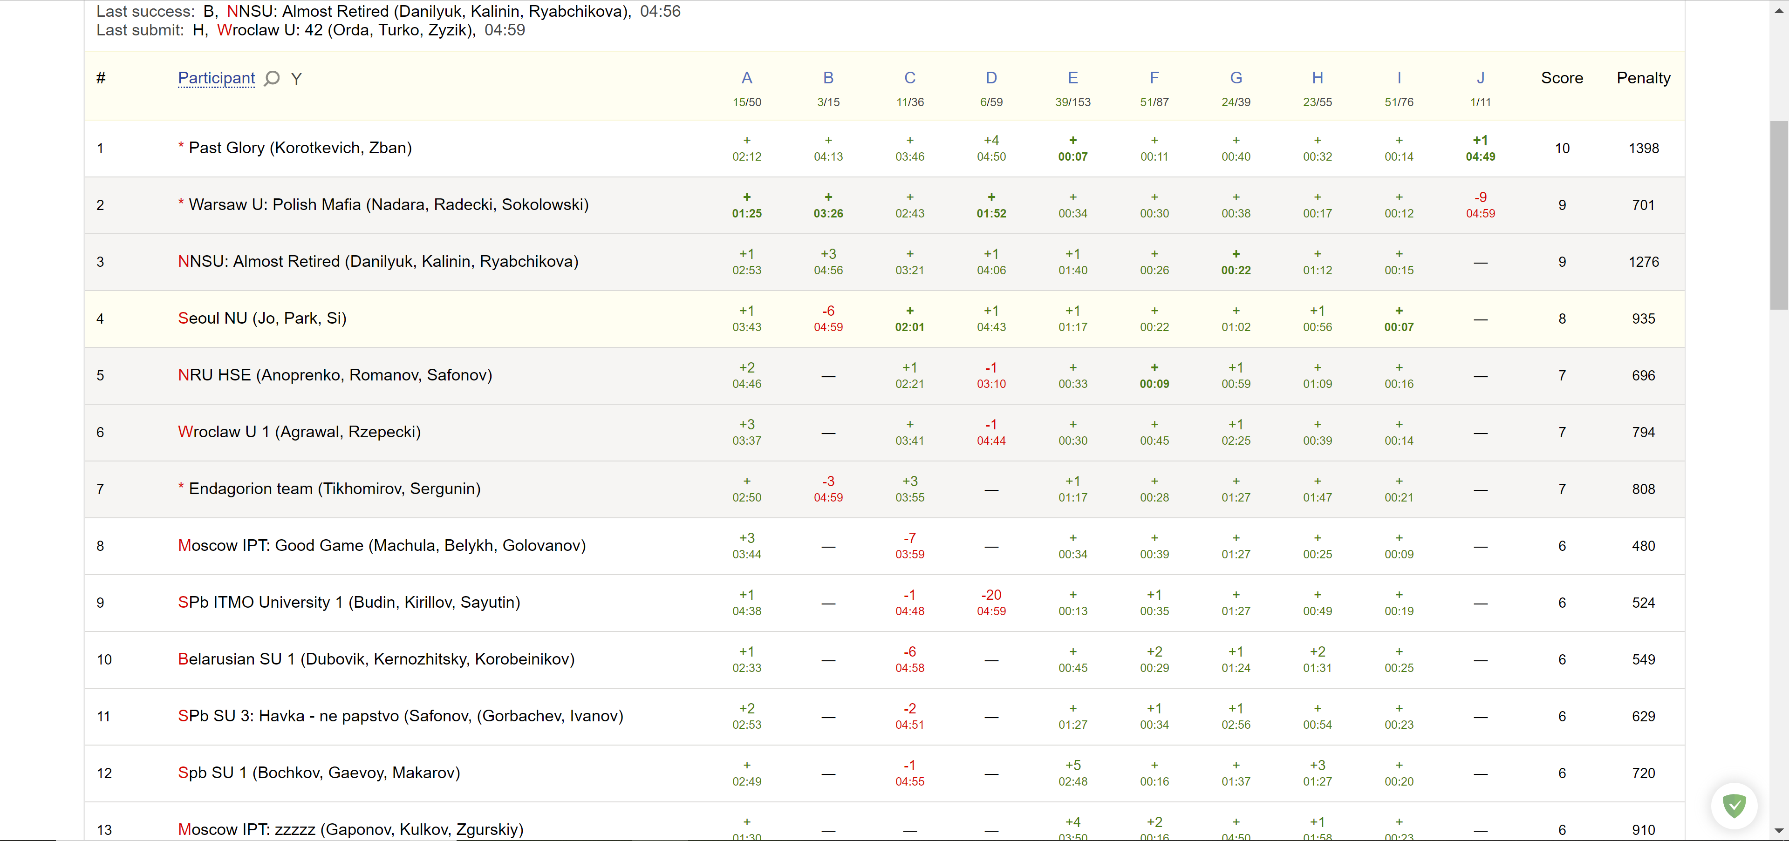Open problem A from the header

(746, 78)
